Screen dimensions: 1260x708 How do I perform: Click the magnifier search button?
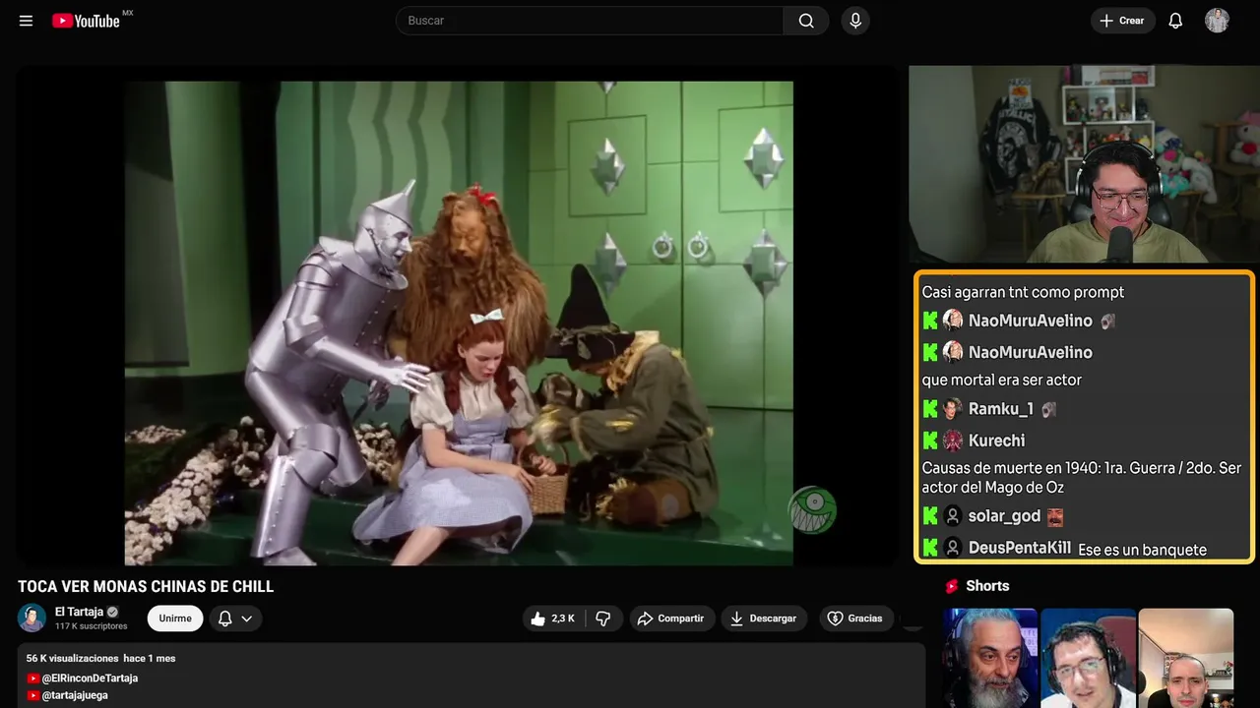pos(806,21)
